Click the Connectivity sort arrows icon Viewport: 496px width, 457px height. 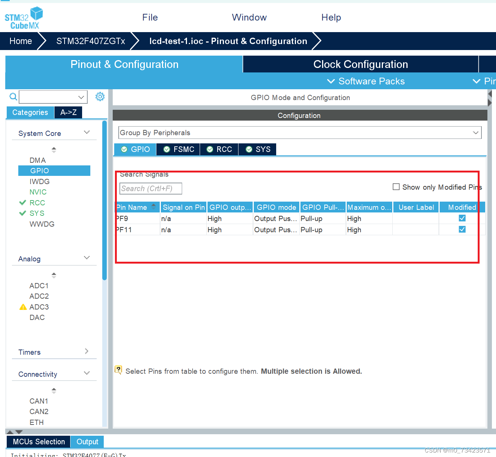tap(54, 391)
